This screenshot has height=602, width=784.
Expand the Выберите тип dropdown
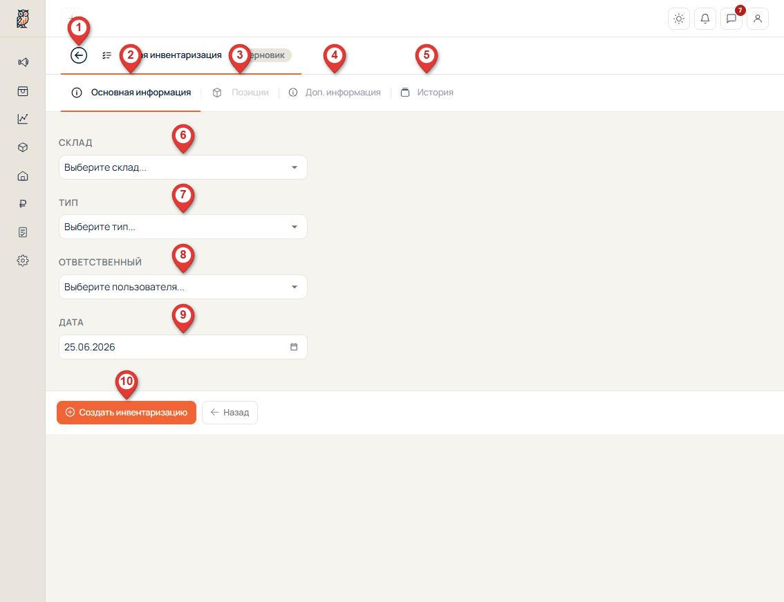[x=183, y=227]
